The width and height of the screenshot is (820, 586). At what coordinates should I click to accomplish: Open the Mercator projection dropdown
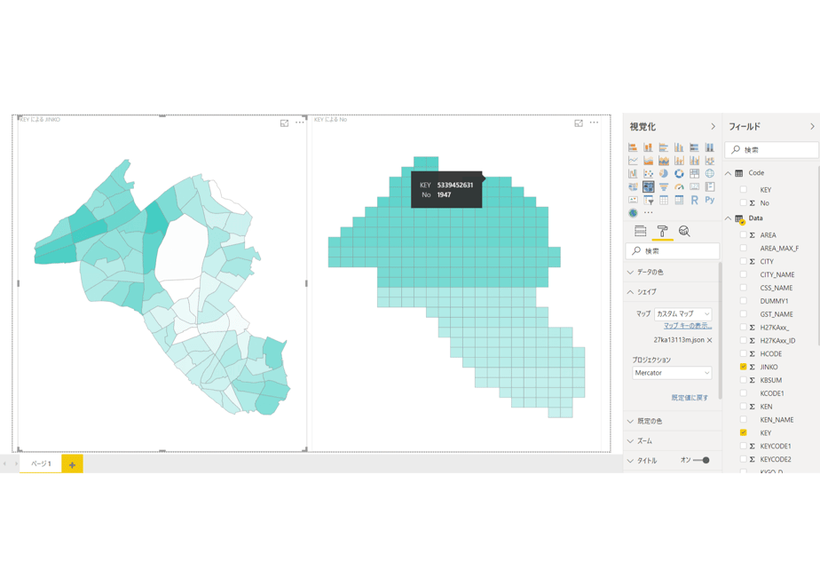[672, 373]
